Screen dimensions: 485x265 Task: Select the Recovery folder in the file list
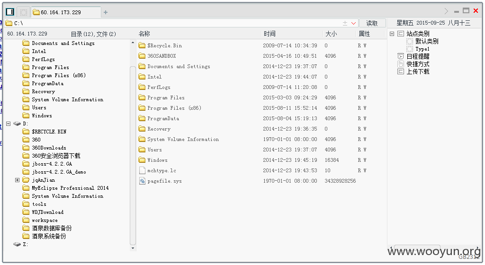click(x=159, y=129)
